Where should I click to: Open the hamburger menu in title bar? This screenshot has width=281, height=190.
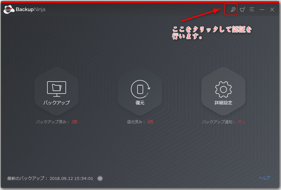(252, 9)
